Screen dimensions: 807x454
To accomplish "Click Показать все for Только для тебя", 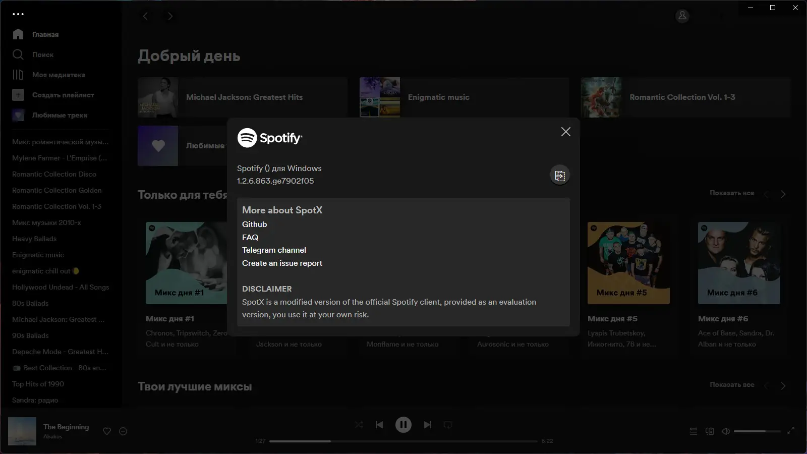I will click(x=732, y=193).
